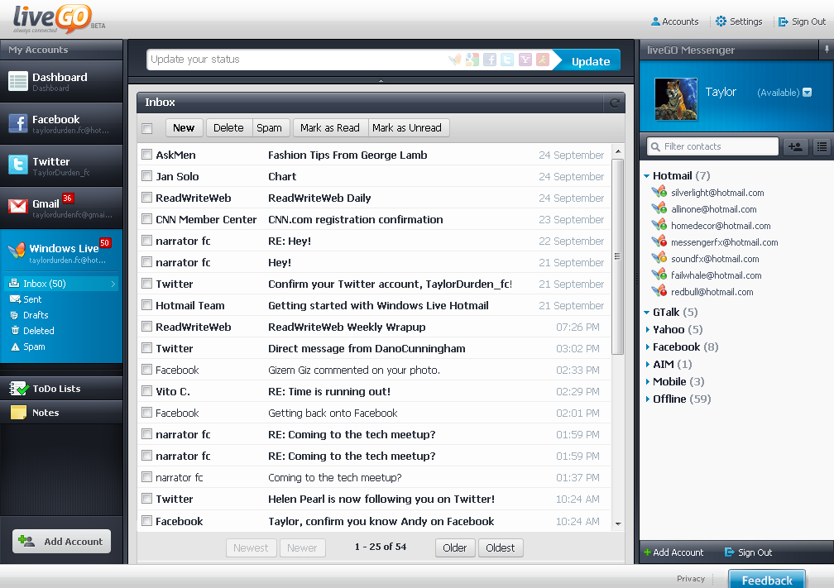The width and height of the screenshot is (834, 588).
Task: Pin the liveGO Messenger panel
Action: click(827, 50)
